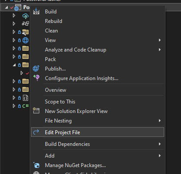
Task: Collapse the currently expanded folder
Action: (14, 65)
